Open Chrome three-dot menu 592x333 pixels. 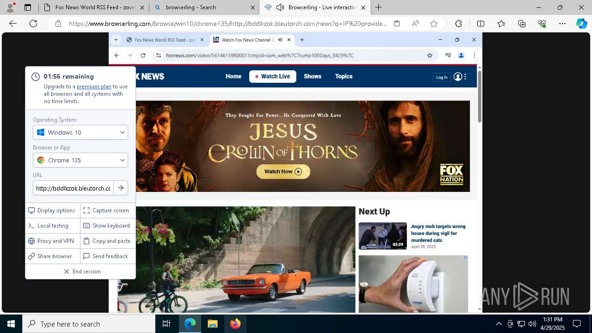(474, 55)
